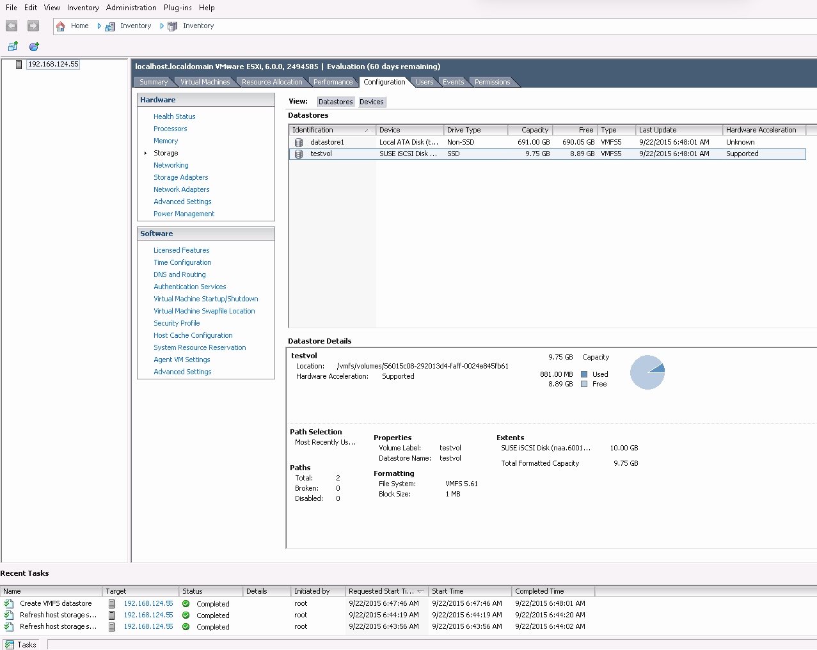This screenshot has height=650, width=817.
Task: Click the Used color swatch in legend
Action: (x=584, y=374)
